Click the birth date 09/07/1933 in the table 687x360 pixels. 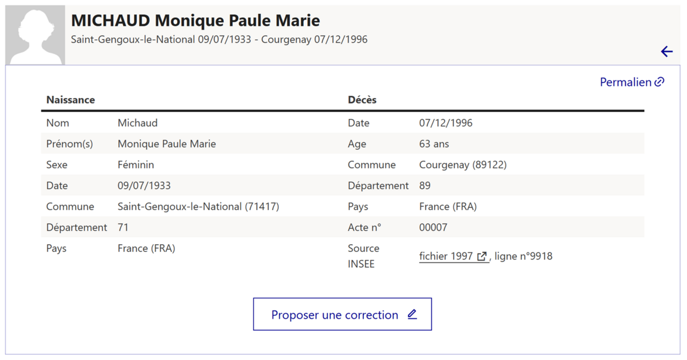click(x=144, y=186)
